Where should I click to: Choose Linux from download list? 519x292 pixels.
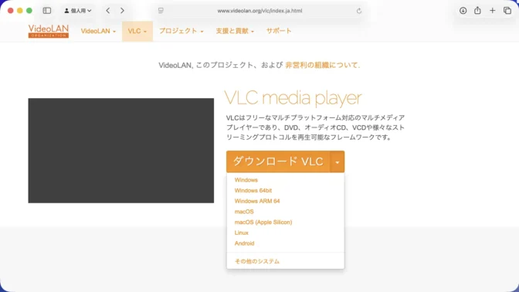241,233
